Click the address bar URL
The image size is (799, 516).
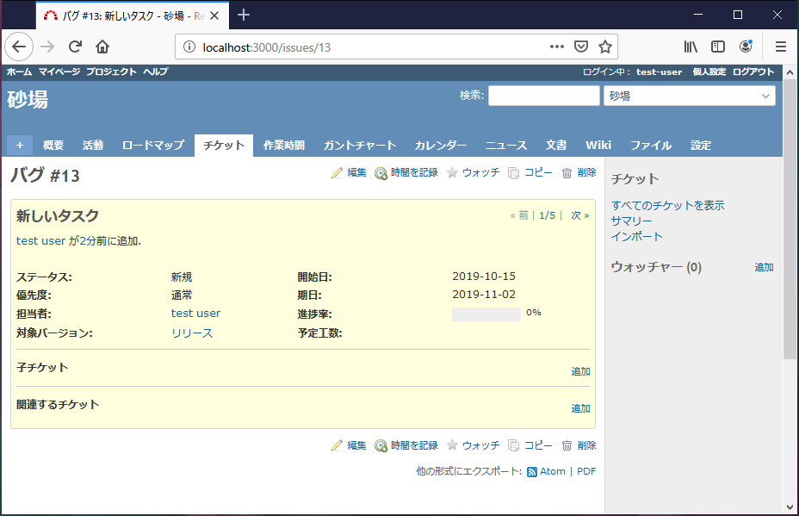[x=267, y=47]
